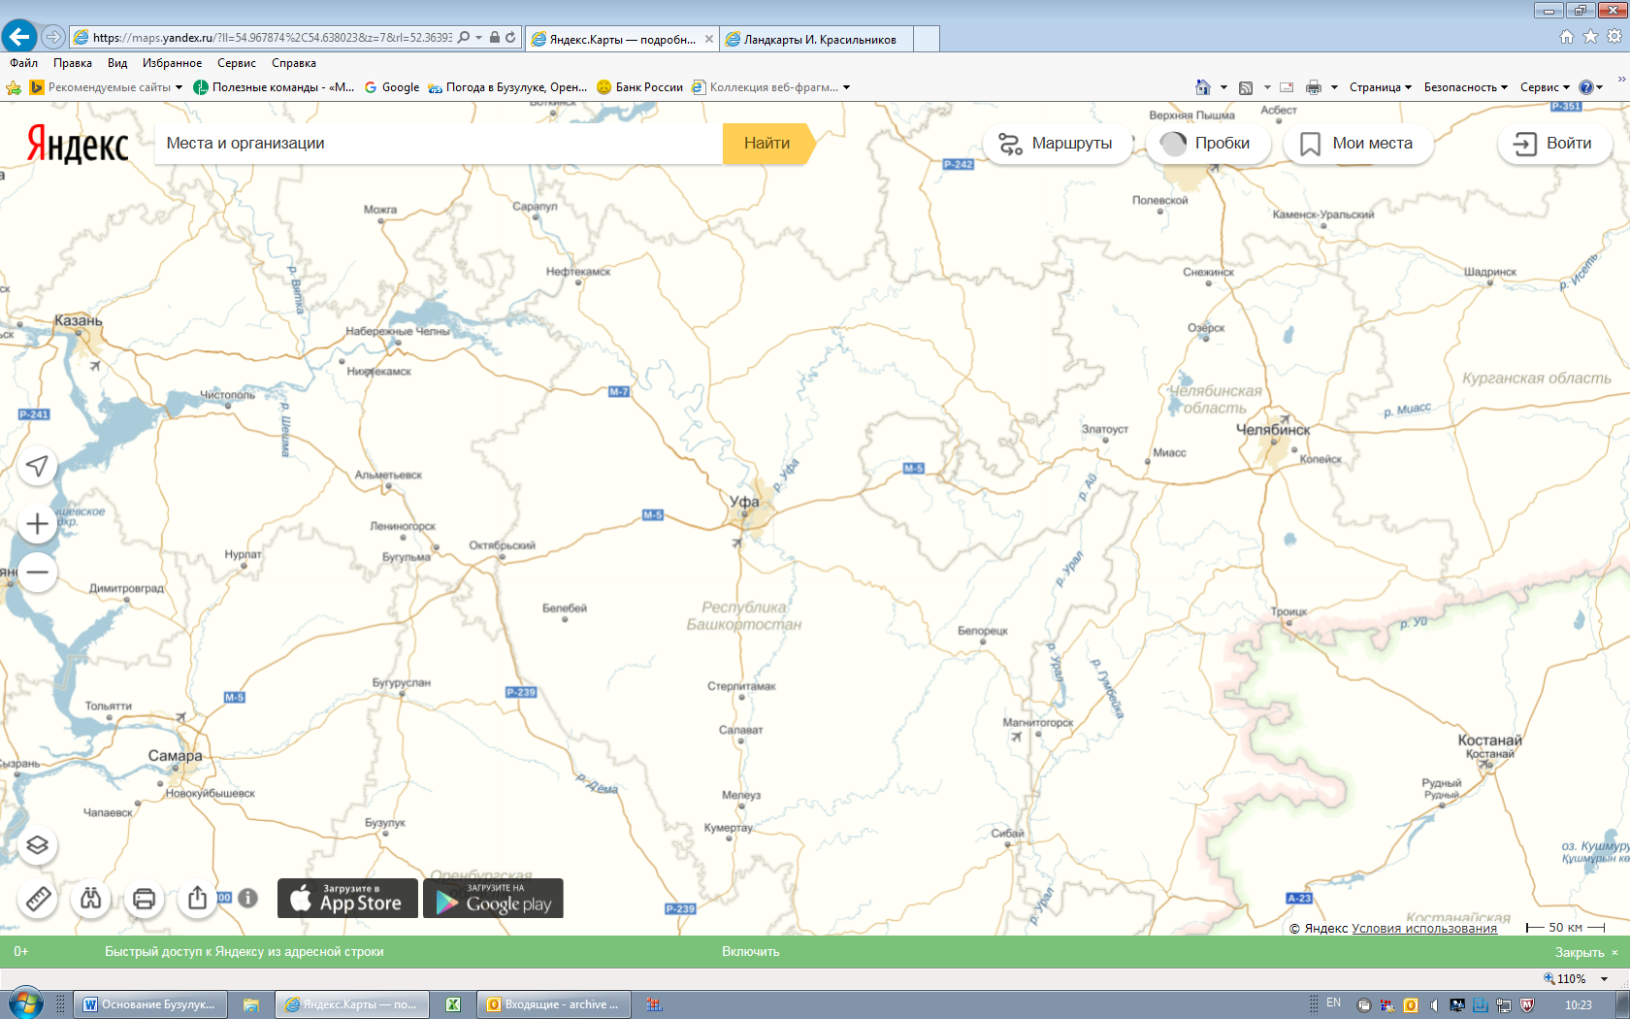1630x1019 pixels.
Task: Refresh the page via address bar icon
Action: point(510,37)
